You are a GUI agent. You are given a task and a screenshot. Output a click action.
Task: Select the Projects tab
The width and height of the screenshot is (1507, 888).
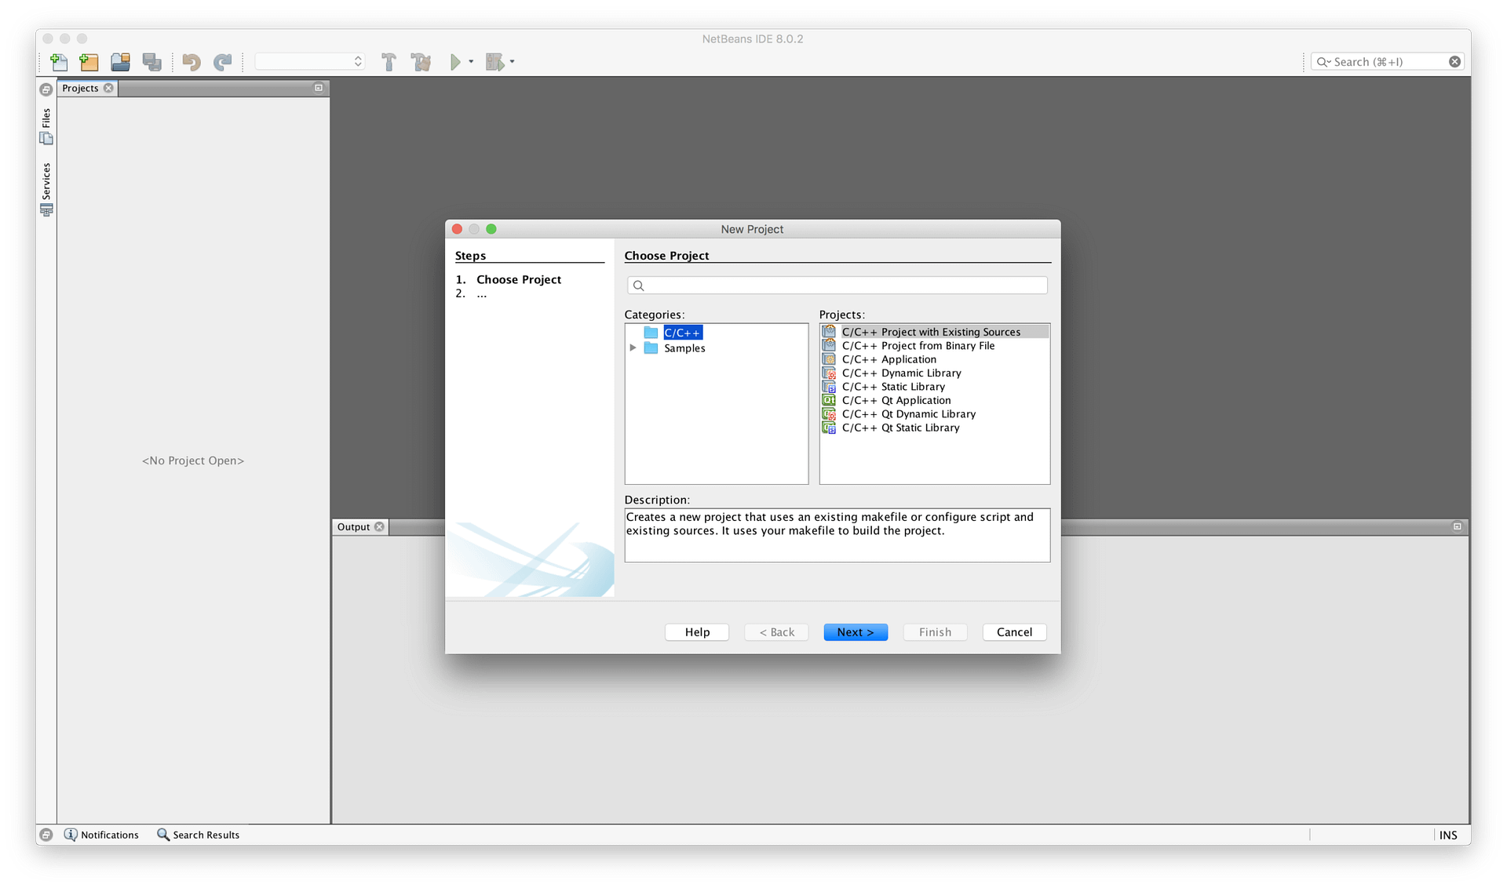[80, 88]
